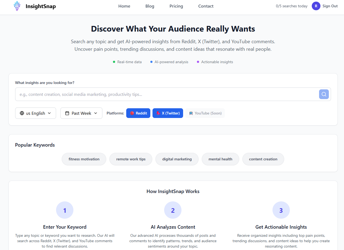
Task: Open the Blog nav item
Action: pos(150,6)
